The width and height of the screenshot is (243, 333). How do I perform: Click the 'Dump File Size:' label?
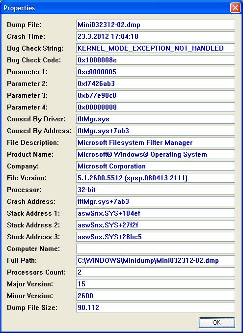(x=32, y=307)
